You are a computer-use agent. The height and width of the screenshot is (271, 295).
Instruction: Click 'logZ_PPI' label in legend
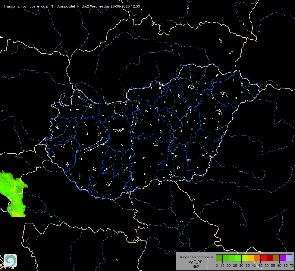coord(196,262)
